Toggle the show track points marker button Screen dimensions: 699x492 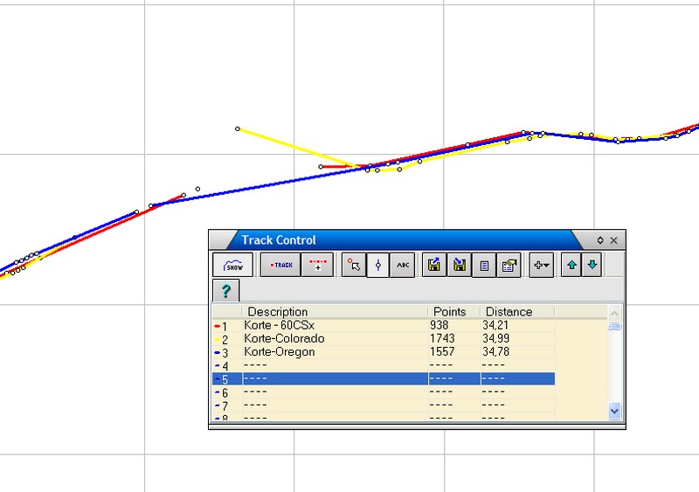pos(378,265)
